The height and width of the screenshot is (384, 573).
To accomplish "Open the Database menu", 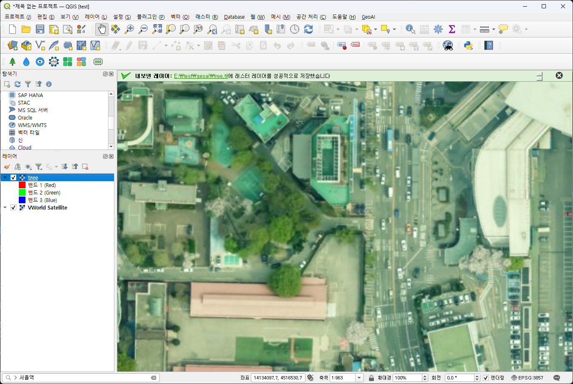I will click(x=234, y=17).
